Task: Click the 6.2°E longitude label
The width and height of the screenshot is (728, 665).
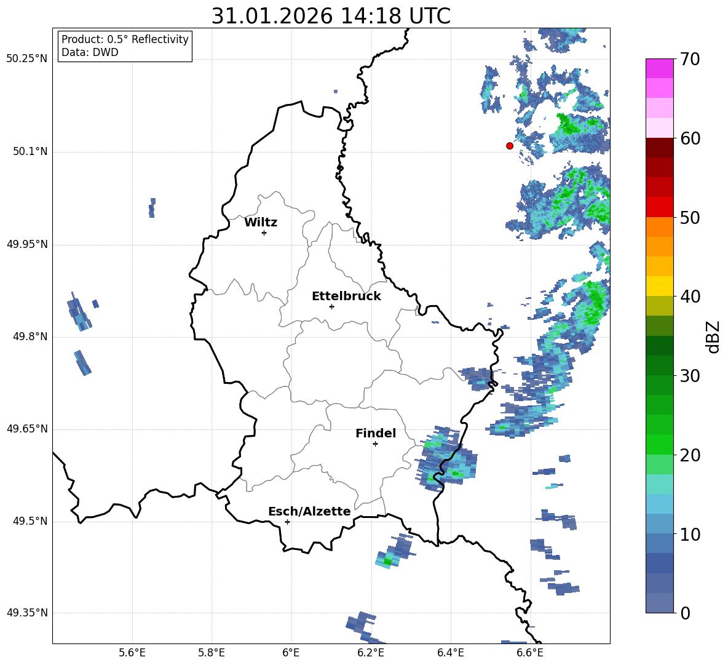Action: tap(371, 653)
